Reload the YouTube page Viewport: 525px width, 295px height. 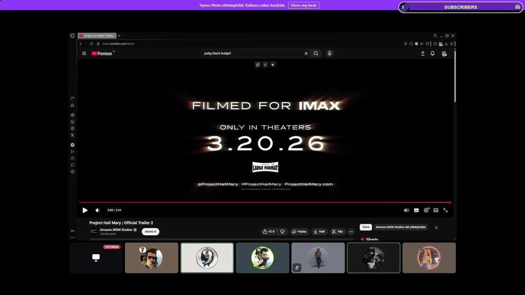tap(91, 44)
